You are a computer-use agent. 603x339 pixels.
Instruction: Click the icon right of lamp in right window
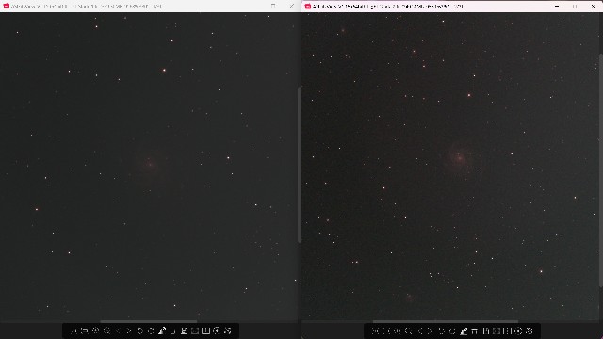pos(474,331)
